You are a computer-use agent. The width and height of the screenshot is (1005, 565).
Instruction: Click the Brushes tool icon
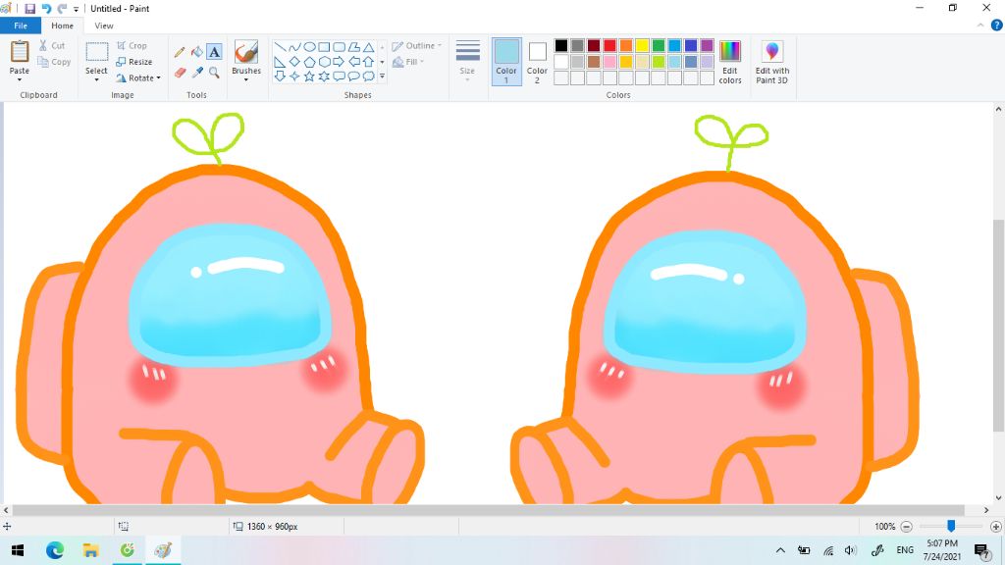click(x=246, y=52)
